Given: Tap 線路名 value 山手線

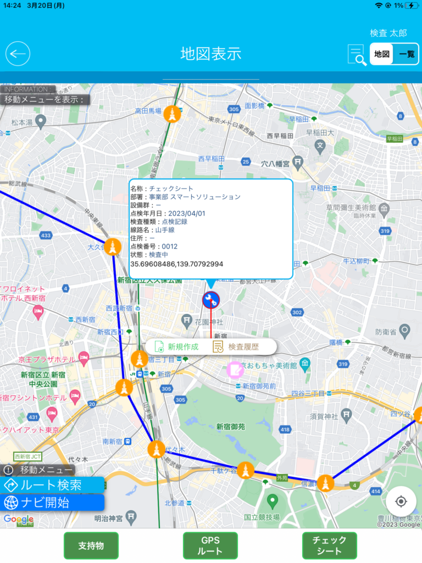Looking at the screenshot, I should tap(165, 230).
